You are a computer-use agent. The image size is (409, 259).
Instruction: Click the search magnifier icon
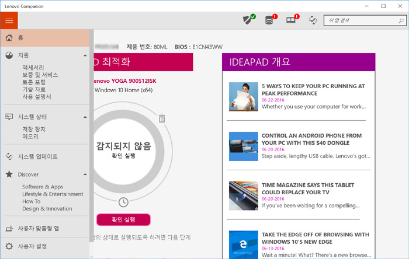coord(401,20)
